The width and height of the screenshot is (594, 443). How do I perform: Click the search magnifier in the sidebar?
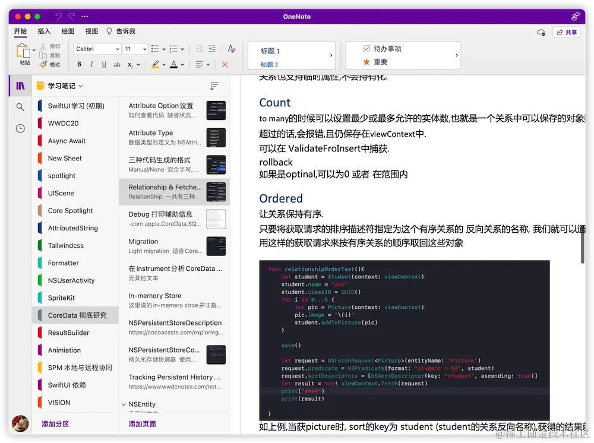tap(20, 107)
